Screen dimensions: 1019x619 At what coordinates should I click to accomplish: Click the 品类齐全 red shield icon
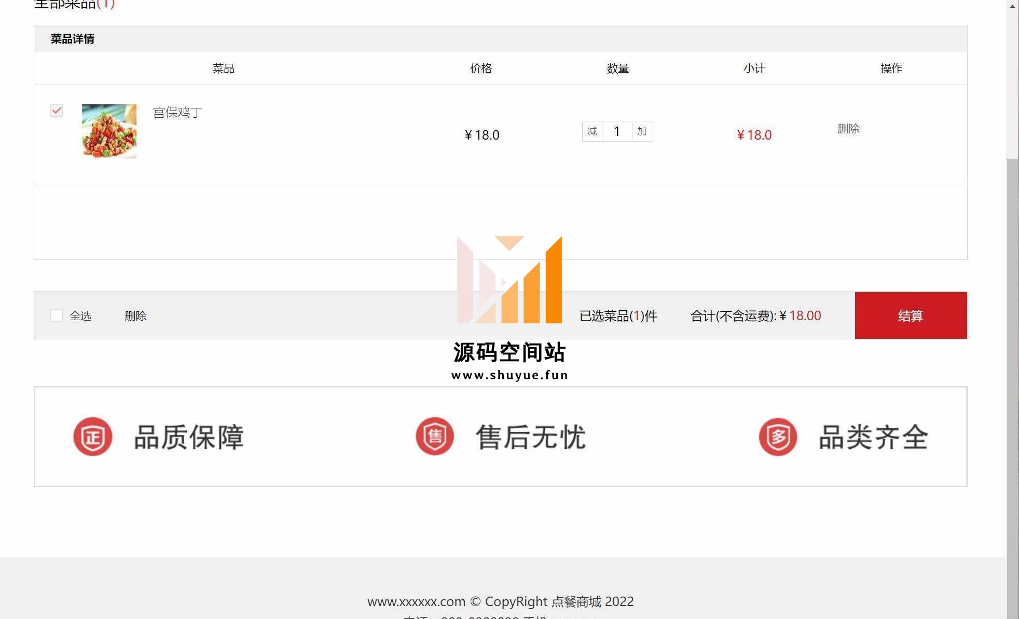(777, 436)
